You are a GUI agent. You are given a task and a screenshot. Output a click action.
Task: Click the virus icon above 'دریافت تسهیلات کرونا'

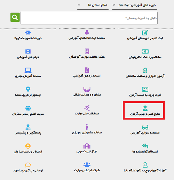click(28, 33)
